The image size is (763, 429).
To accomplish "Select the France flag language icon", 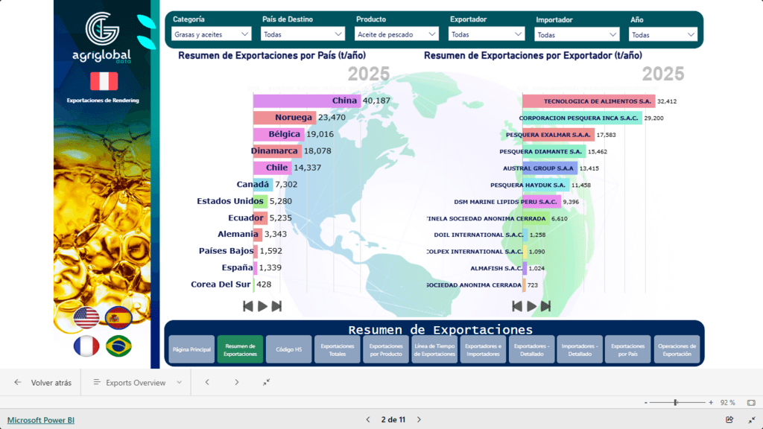I will click(x=87, y=346).
